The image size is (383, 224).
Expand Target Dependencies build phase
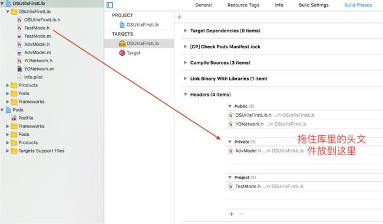(186, 31)
